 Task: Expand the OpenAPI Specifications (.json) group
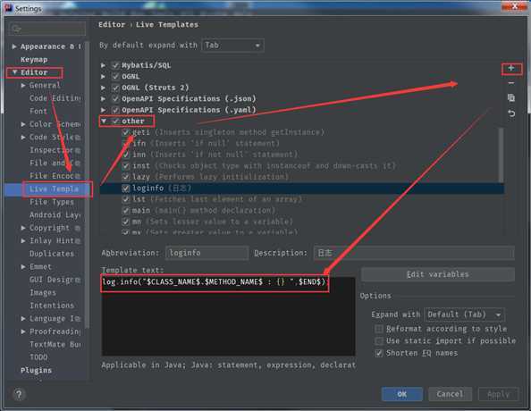tap(103, 99)
